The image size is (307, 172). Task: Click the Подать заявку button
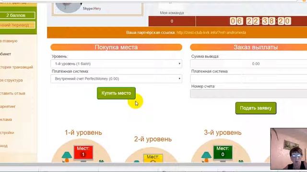click(x=256, y=108)
